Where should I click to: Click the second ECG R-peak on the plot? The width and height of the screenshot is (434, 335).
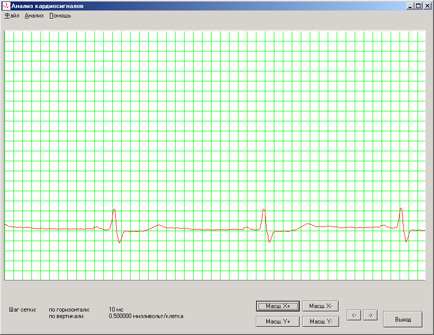[264, 210]
